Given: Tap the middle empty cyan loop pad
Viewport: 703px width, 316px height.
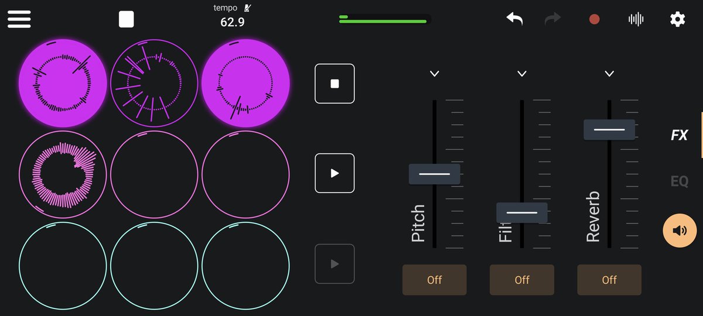Looking at the screenshot, I should tap(154, 266).
